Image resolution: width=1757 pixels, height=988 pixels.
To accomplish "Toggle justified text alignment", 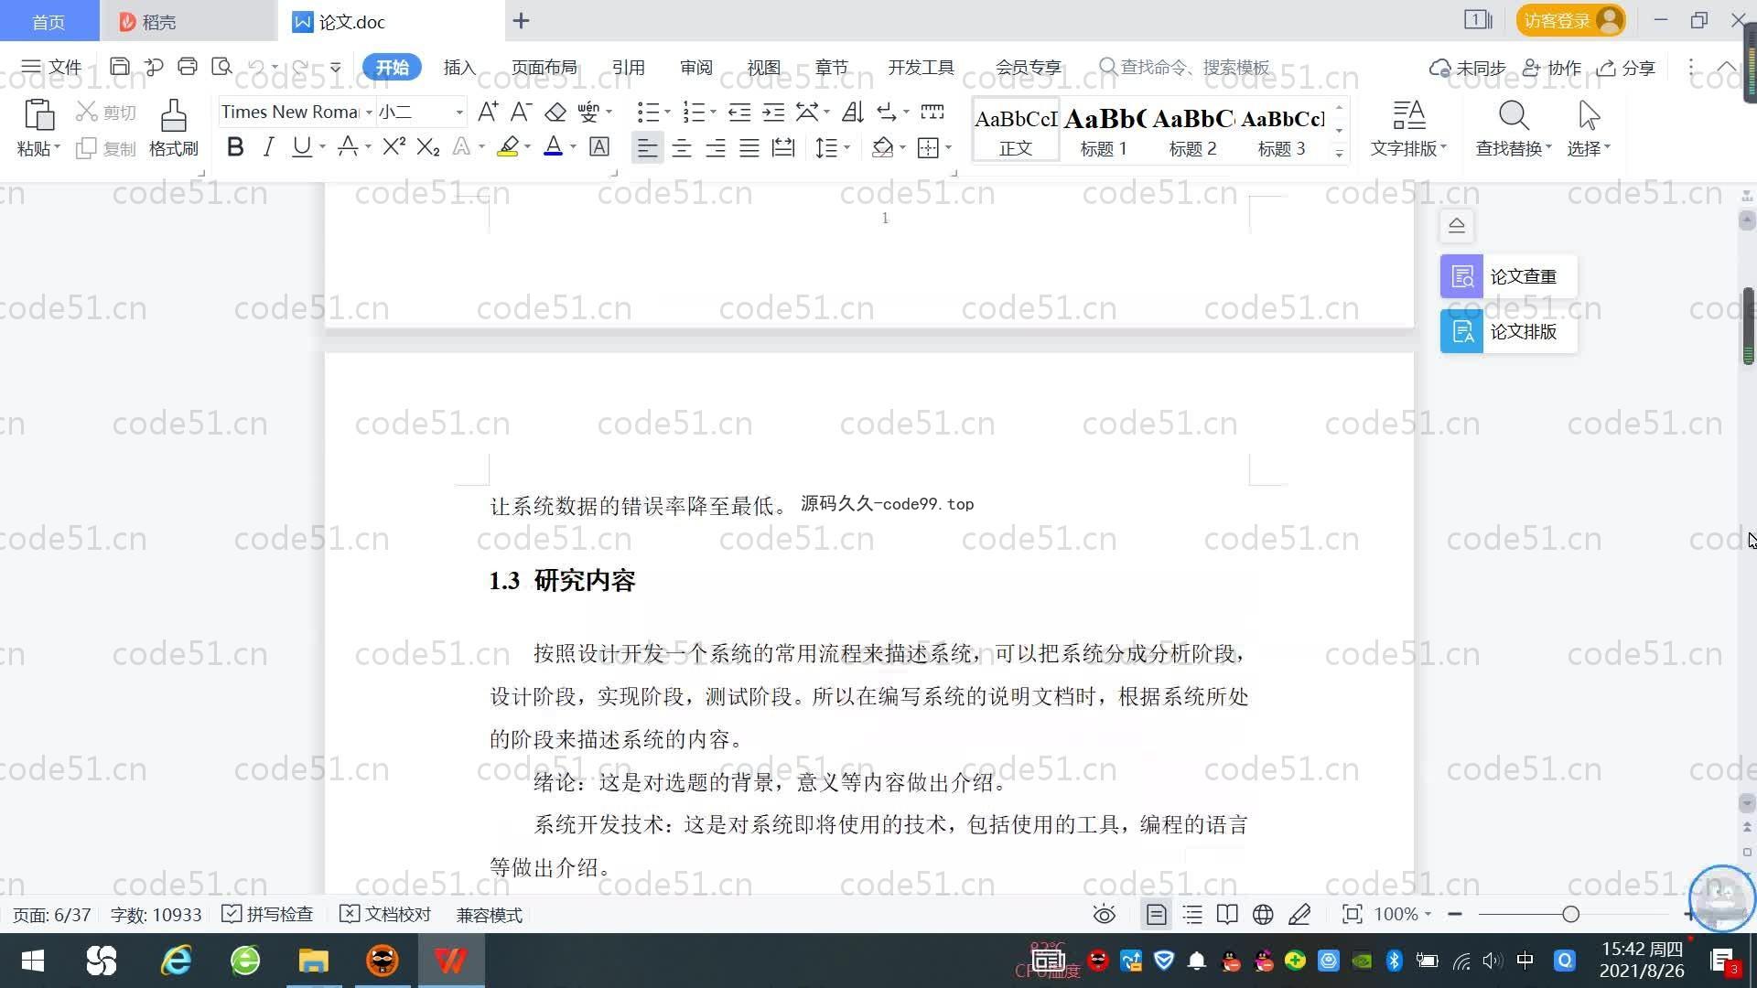I will coord(749,147).
